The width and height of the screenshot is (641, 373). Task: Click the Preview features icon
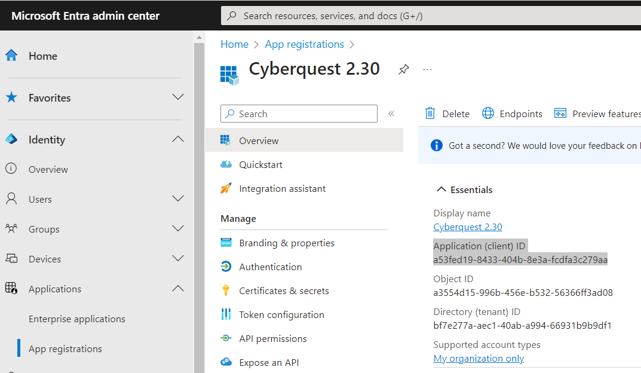(x=560, y=114)
